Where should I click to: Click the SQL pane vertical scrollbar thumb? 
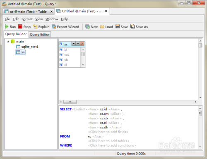[200, 114]
